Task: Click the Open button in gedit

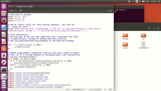Action: (x=12, y=11)
